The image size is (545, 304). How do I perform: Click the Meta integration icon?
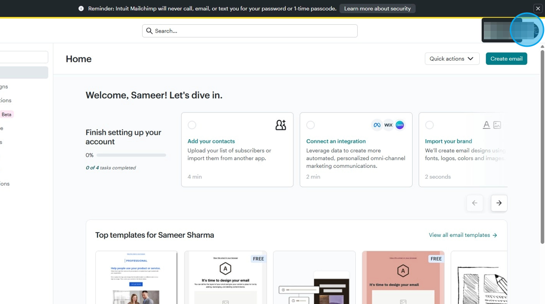point(377,125)
